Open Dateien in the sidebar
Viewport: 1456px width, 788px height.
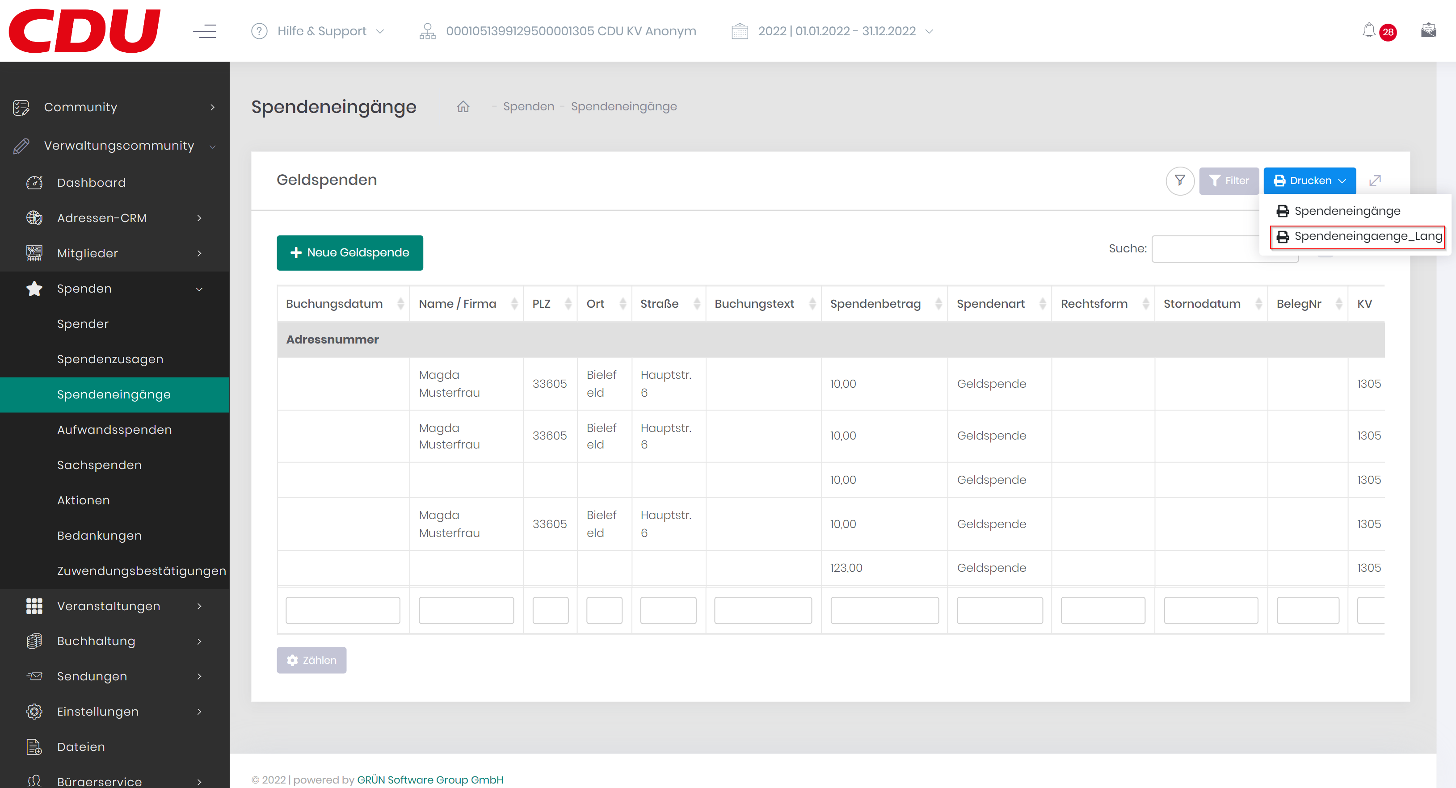[x=81, y=747]
